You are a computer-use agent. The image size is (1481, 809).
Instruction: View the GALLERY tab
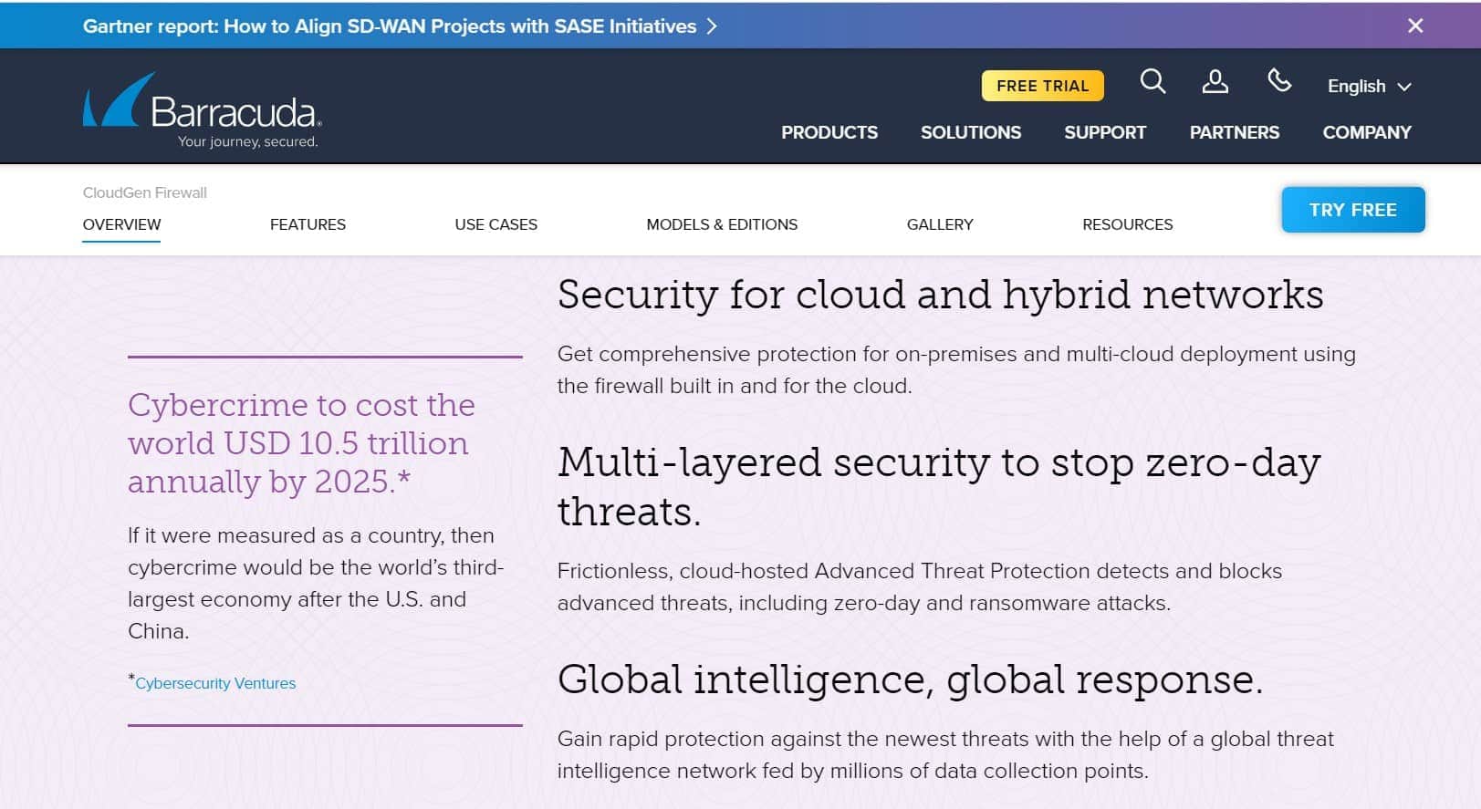click(940, 224)
